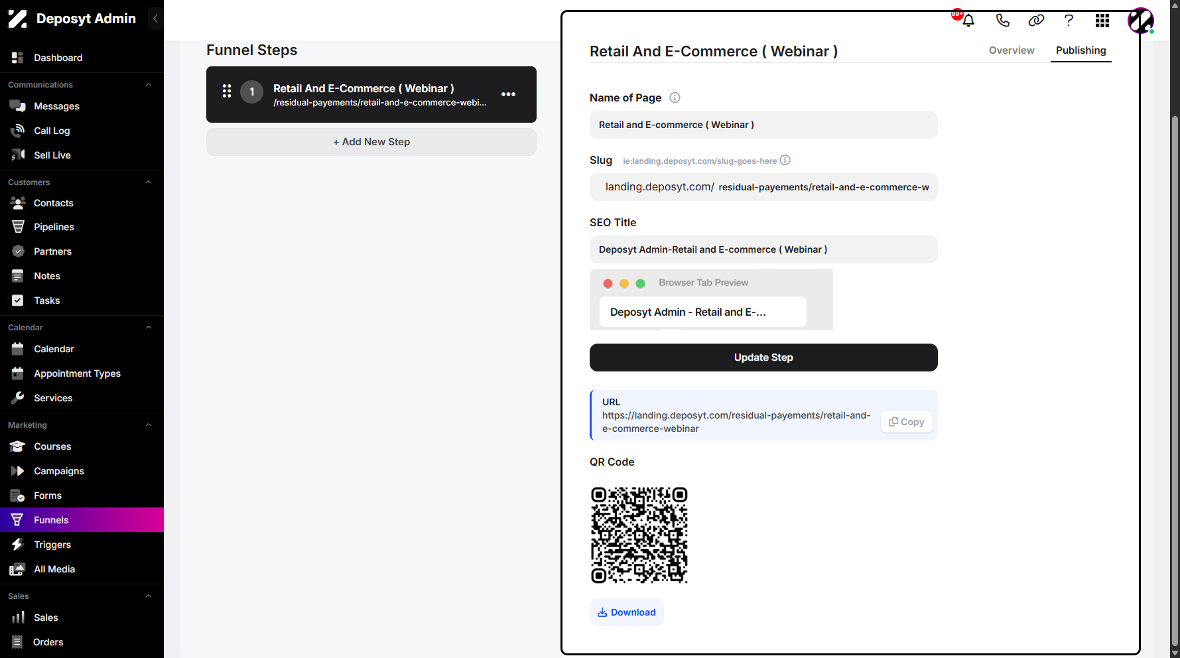Click the info icon beside Slug hint
This screenshot has height=658, width=1180.
coord(785,160)
